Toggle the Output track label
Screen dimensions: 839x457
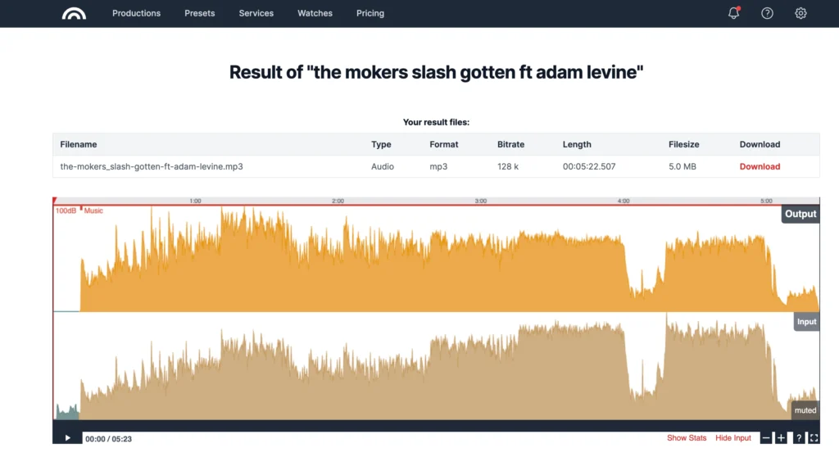(800, 214)
